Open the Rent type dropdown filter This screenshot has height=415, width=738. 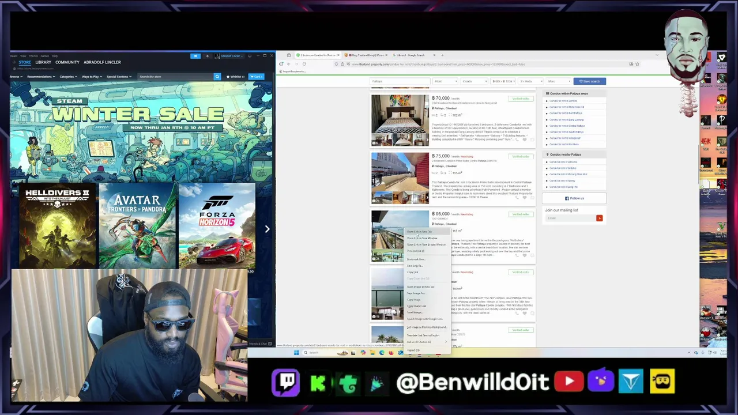[445, 81]
